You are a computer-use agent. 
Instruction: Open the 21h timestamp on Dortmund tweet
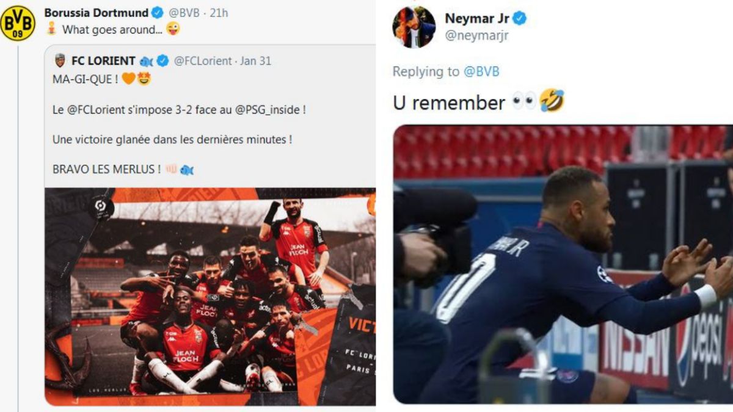pyautogui.click(x=219, y=12)
